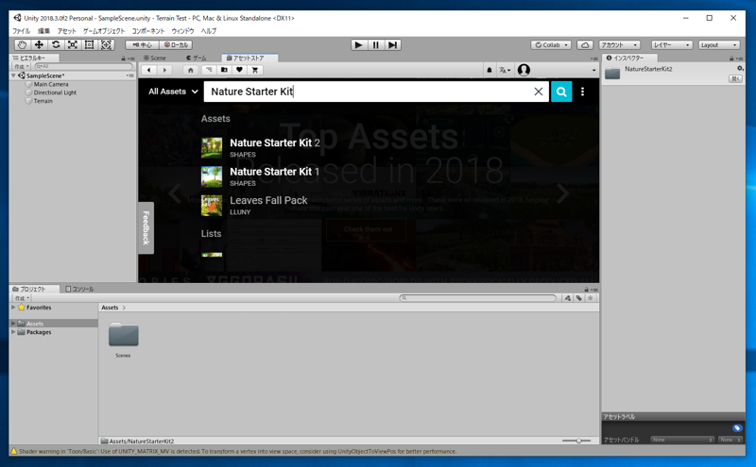This screenshot has width=756, height=467.
Task: Open the ゲームオブジェクト menu
Action: (x=104, y=31)
